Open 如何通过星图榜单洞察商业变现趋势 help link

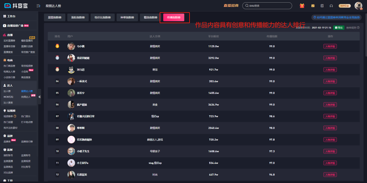[x=336, y=17]
